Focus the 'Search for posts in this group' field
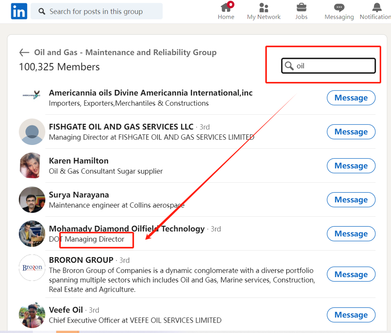This screenshot has width=391, height=333. 96,11
